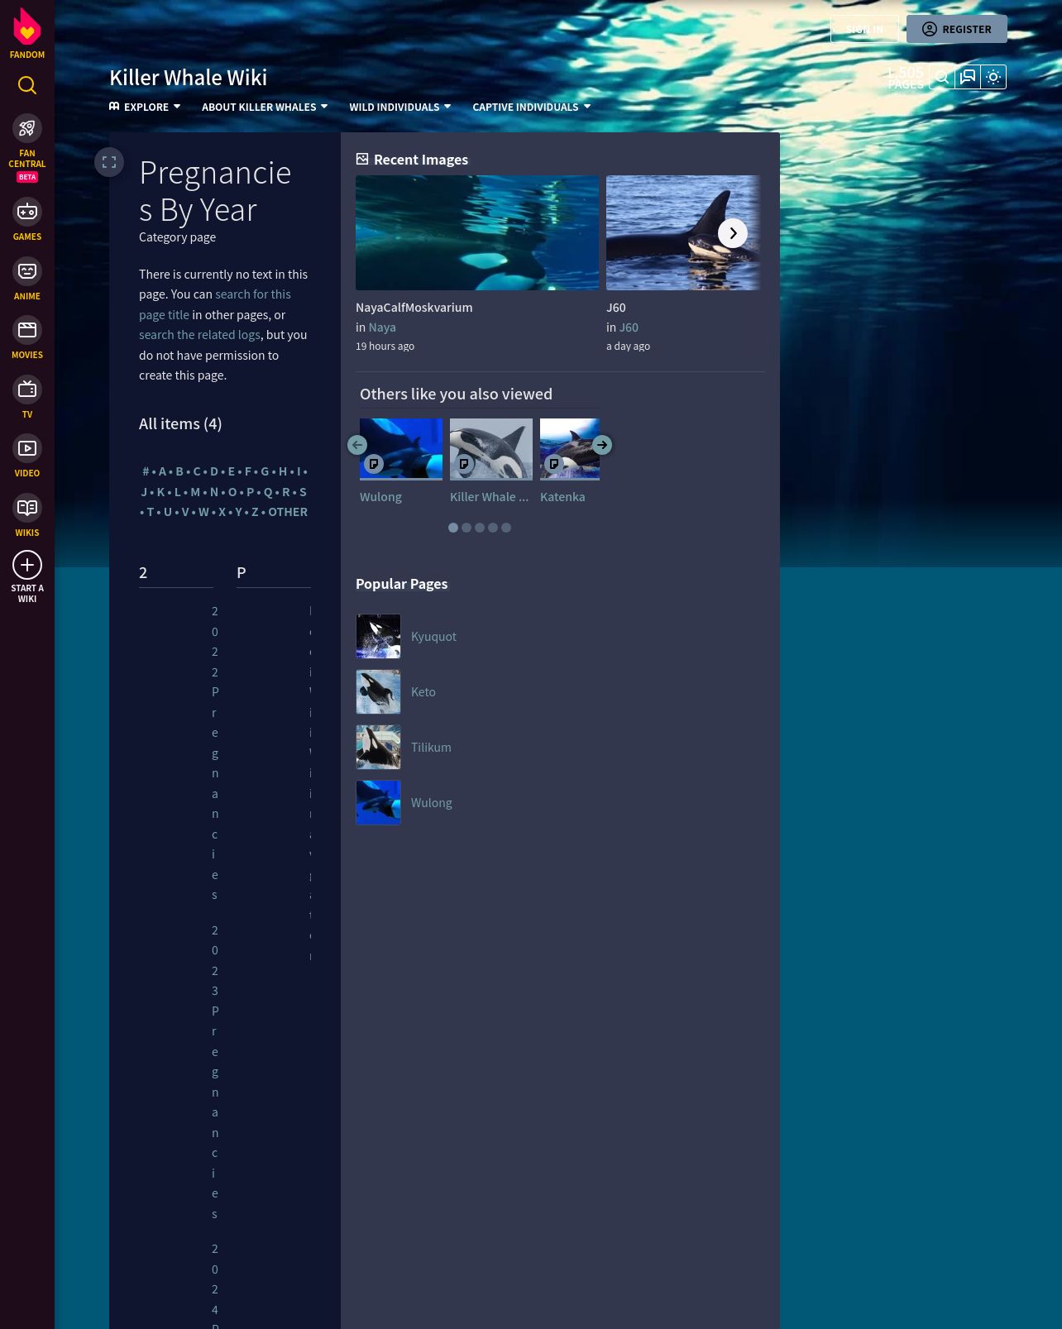Go to next recommended wikis arrow

click(602, 445)
